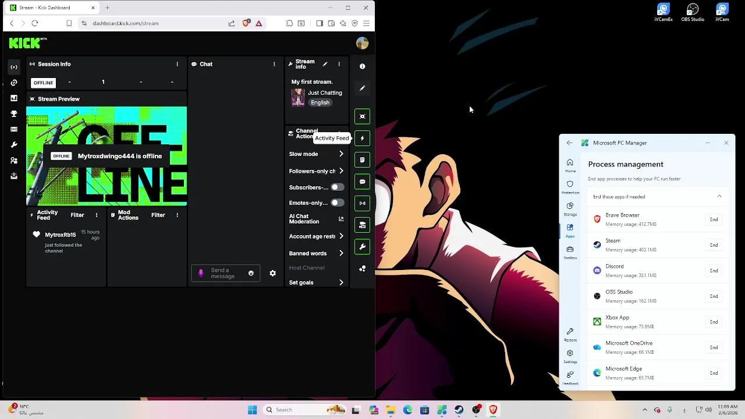Image resolution: width=745 pixels, height=419 pixels.
Task: Toggle Subscribers-only chat switch
Action: [337, 187]
